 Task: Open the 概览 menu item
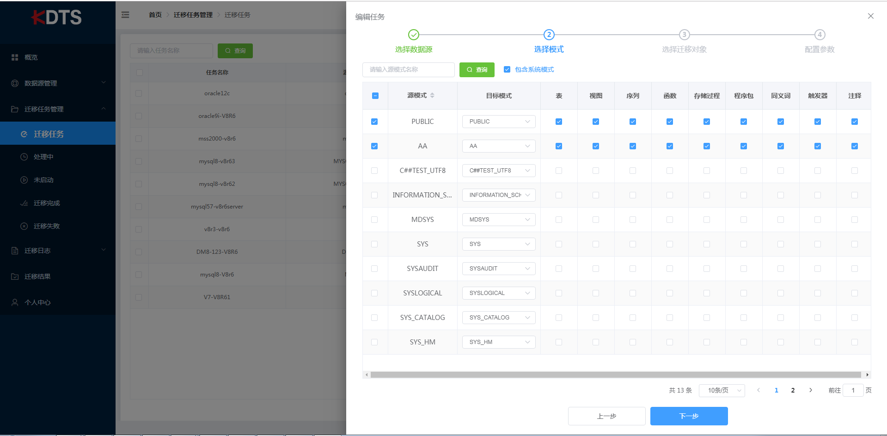point(58,57)
